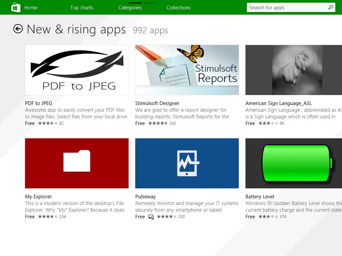
Task: Open the Stimulsoft Reports tile image
Action: [x=187, y=70]
